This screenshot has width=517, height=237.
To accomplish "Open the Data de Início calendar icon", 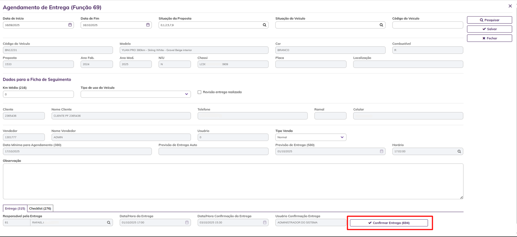I will click(70, 25).
